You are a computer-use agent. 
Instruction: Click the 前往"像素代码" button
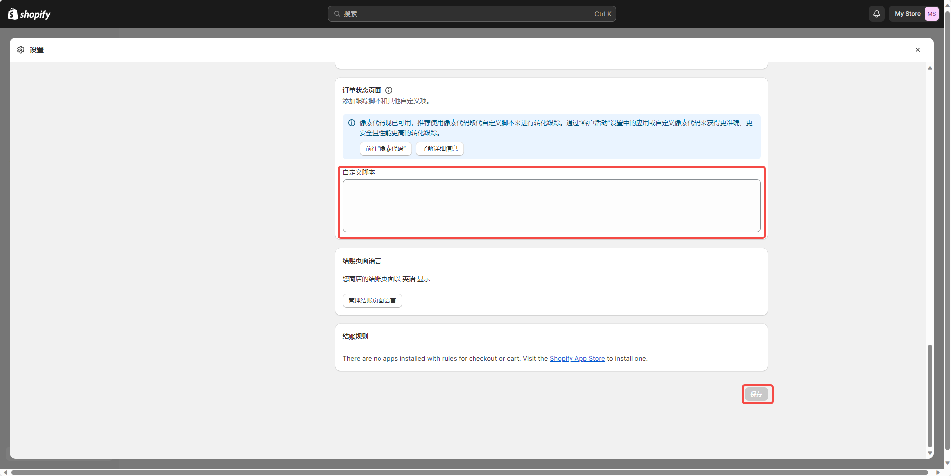tap(385, 149)
